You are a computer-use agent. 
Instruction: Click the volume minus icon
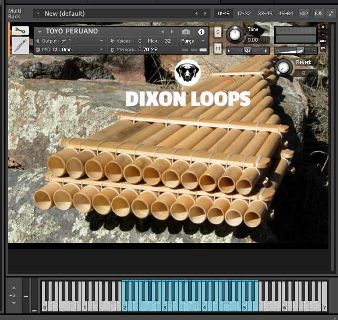click(x=277, y=51)
